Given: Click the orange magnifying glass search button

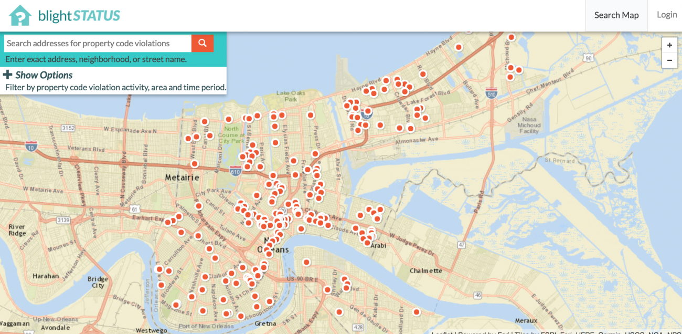Looking at the screenshot, I should click(x=203, y=43).
